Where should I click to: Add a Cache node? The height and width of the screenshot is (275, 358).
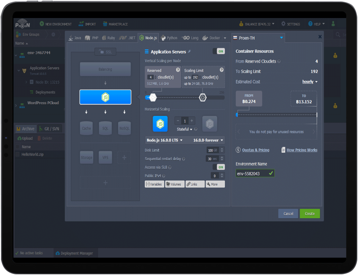[x=86, y=128]
